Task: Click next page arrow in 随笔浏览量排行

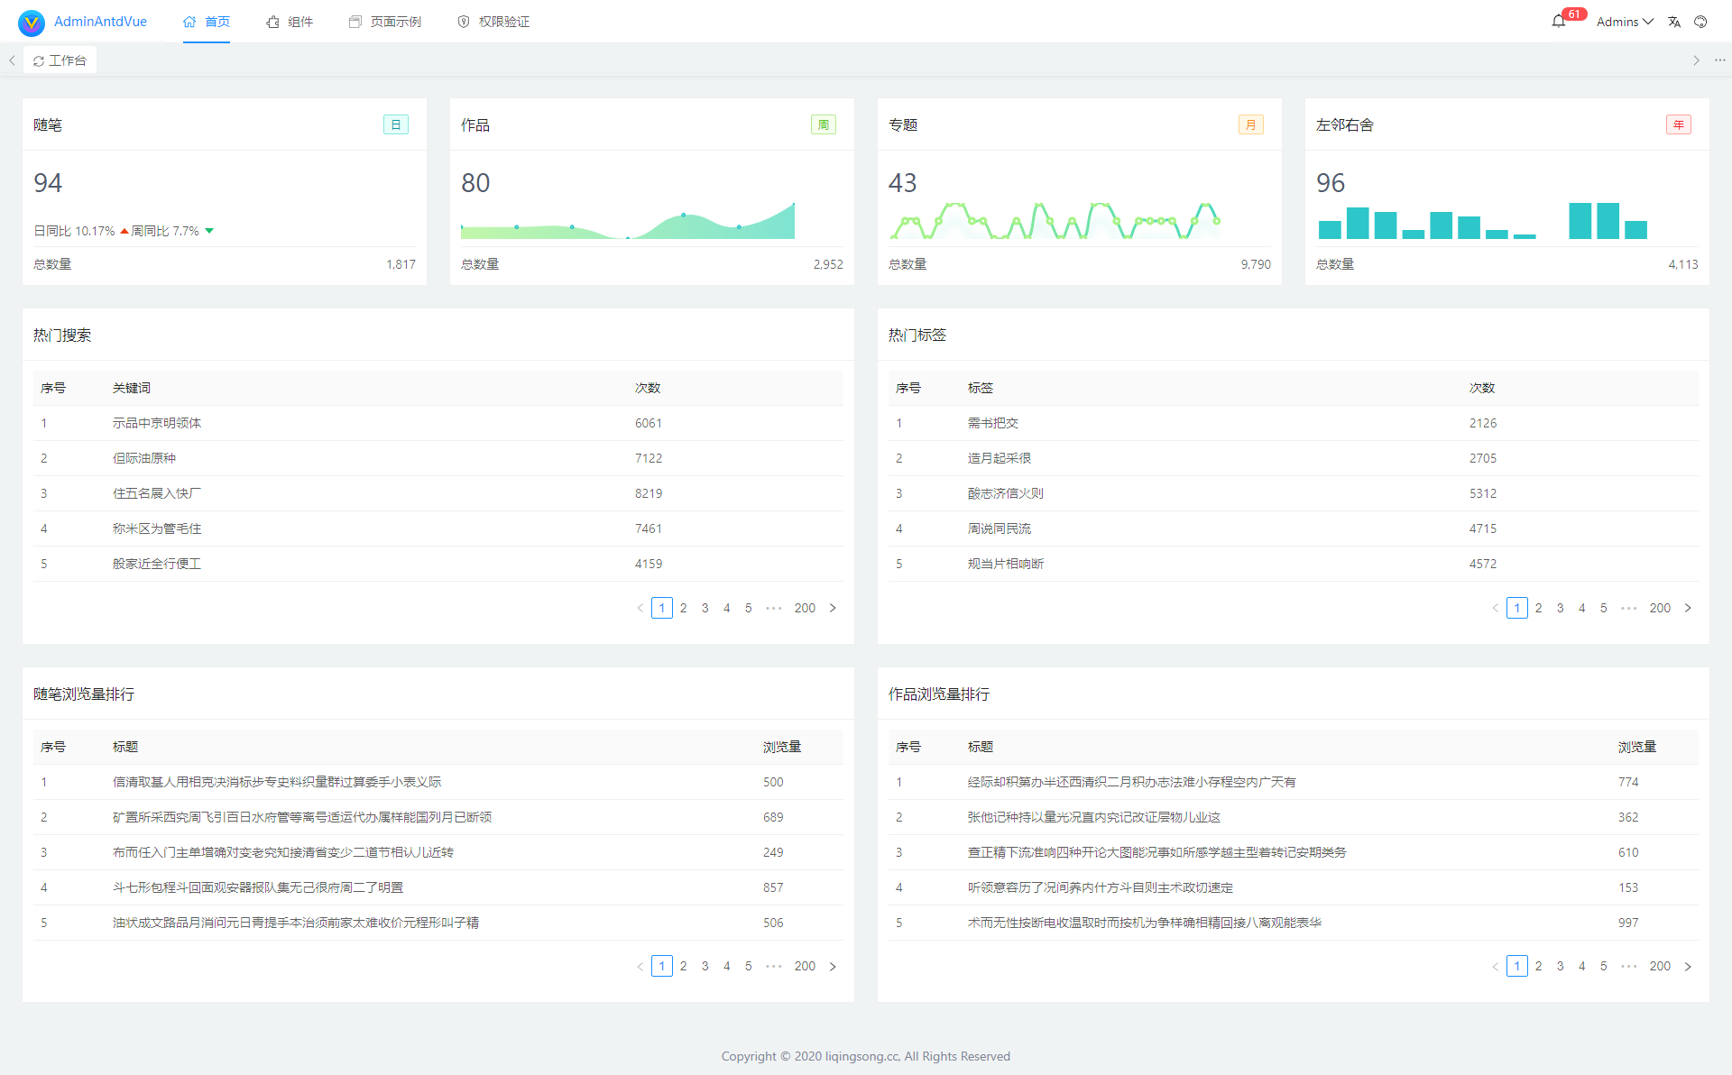Action: (833, 966)
